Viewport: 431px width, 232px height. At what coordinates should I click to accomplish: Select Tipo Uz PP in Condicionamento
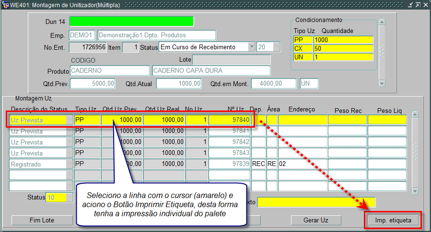coord(303,40)
